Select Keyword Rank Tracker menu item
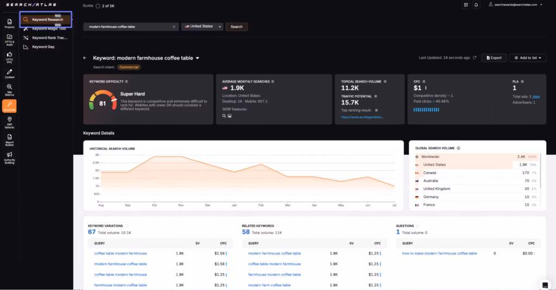 coord(49,38)
